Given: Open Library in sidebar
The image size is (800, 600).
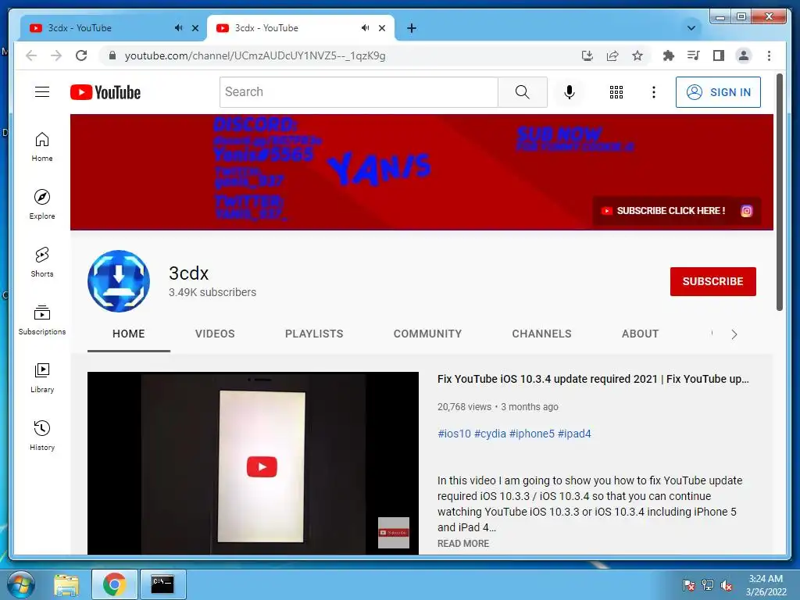Looking at the screenshot, I should [x=42, y=377].
